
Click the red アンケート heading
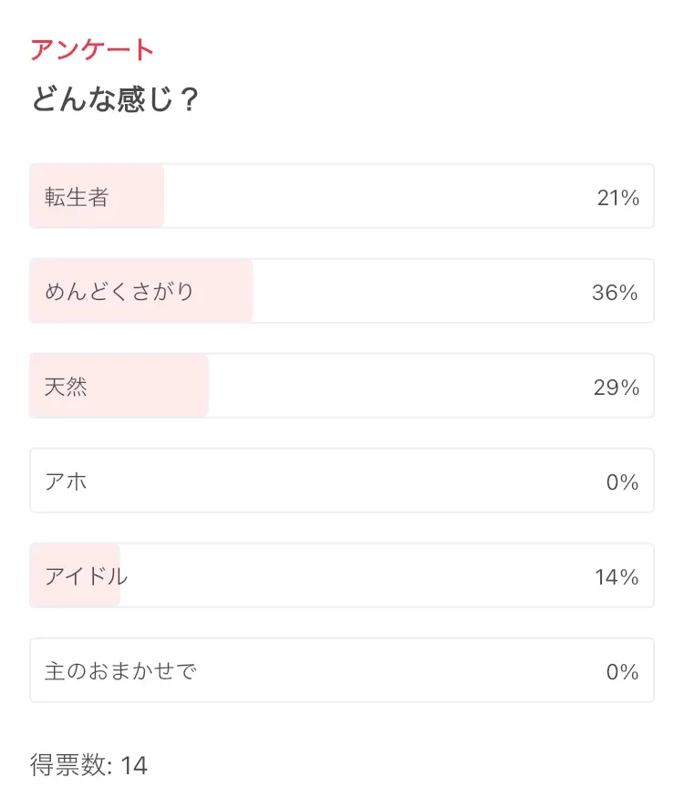[92, 50]
